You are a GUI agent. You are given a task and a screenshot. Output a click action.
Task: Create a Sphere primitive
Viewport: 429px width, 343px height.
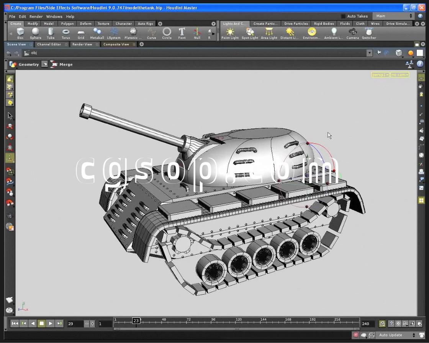click(x=36, y=33)
